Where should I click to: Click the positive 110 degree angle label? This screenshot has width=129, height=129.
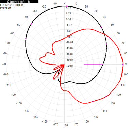pos(123,85)
